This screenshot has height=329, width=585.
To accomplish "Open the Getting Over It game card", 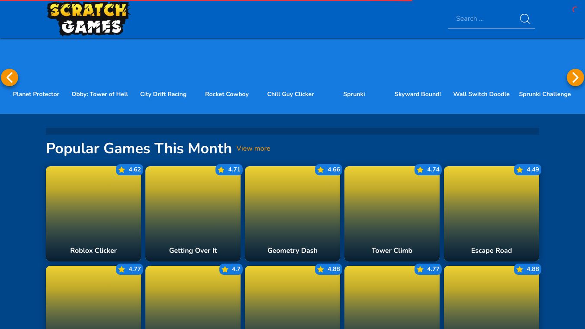I will (193, 214).
